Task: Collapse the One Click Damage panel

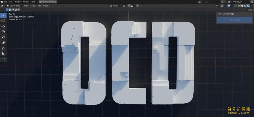Action: click(218, 14)
